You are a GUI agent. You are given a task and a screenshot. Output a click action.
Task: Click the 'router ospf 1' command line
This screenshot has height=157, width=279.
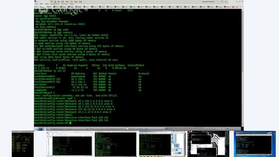(x=54, y=98)
